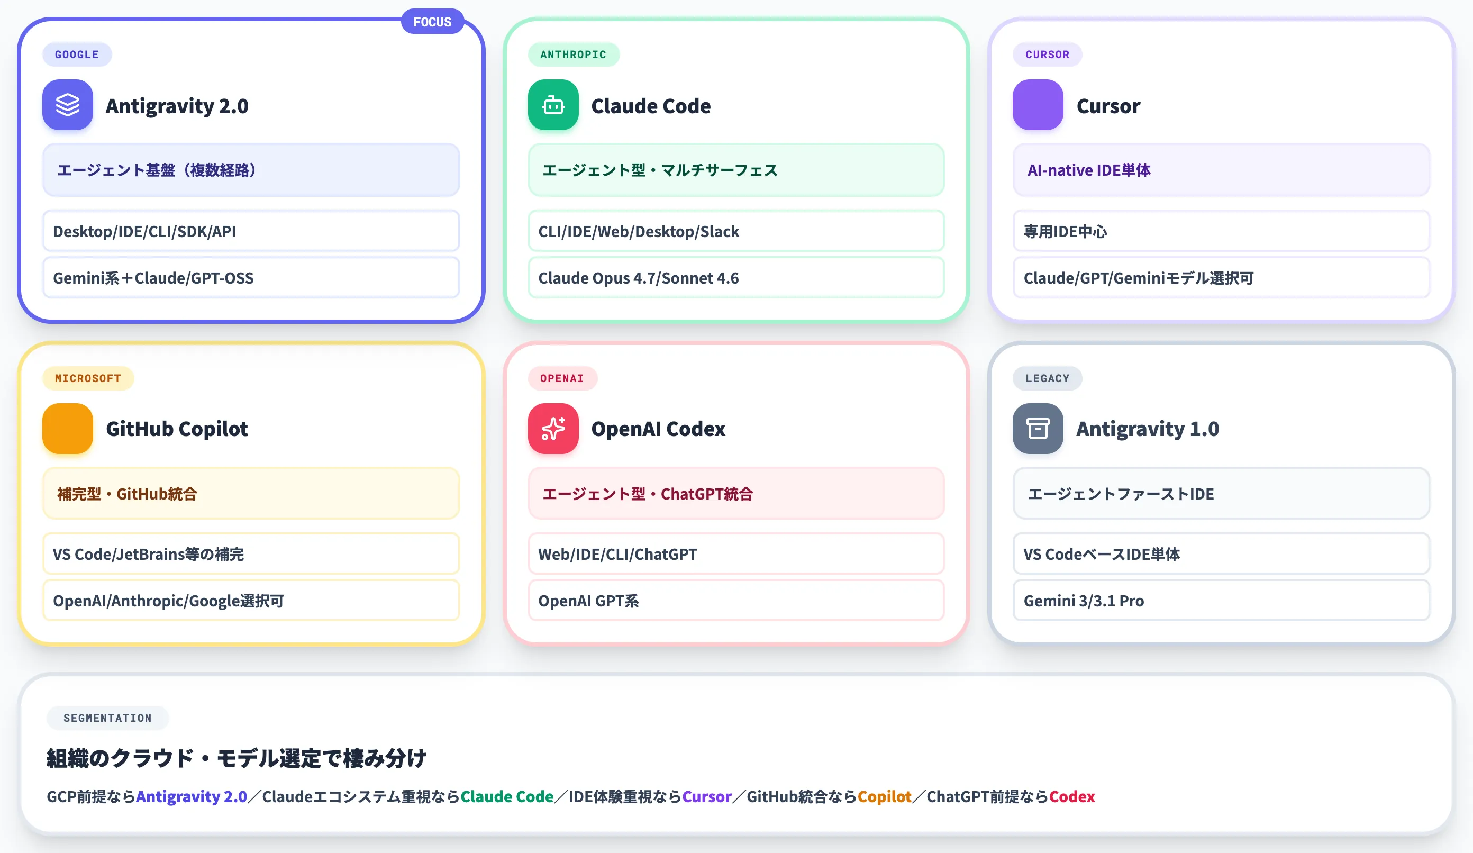Click the OpenAI/Anthropic/Google選択可 row
Image resolution: width=1473 pixels, height=853 pixels.
[x=251, y=601]
